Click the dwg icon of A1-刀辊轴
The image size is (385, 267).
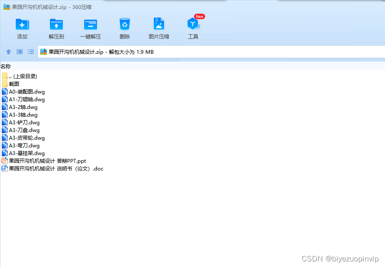(5, 99)
